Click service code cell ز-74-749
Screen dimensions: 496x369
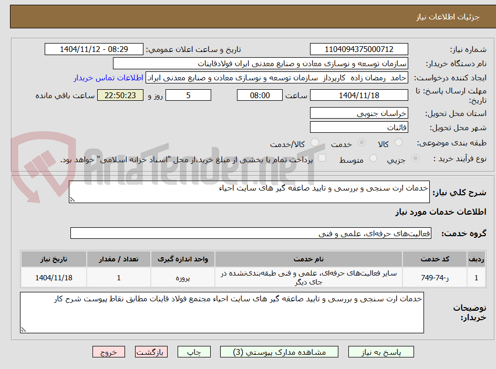click(435, 277)
